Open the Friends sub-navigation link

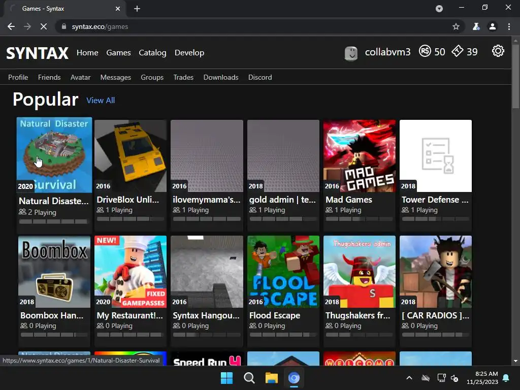pyautogui.click(x=49, y=77)
